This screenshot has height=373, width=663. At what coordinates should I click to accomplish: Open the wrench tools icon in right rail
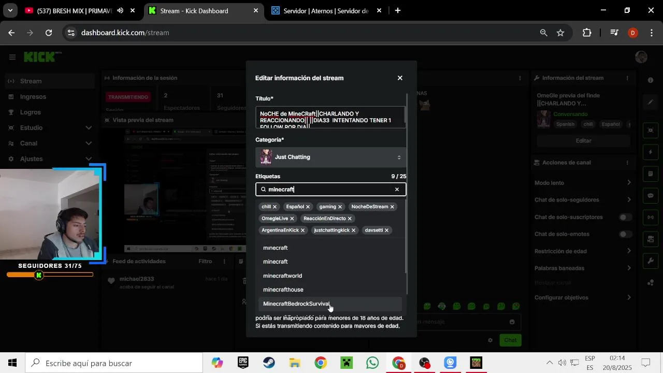[651, 261]
